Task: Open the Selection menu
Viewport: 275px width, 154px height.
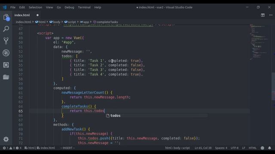Action: pyautogui.click(x=35, y=7)
